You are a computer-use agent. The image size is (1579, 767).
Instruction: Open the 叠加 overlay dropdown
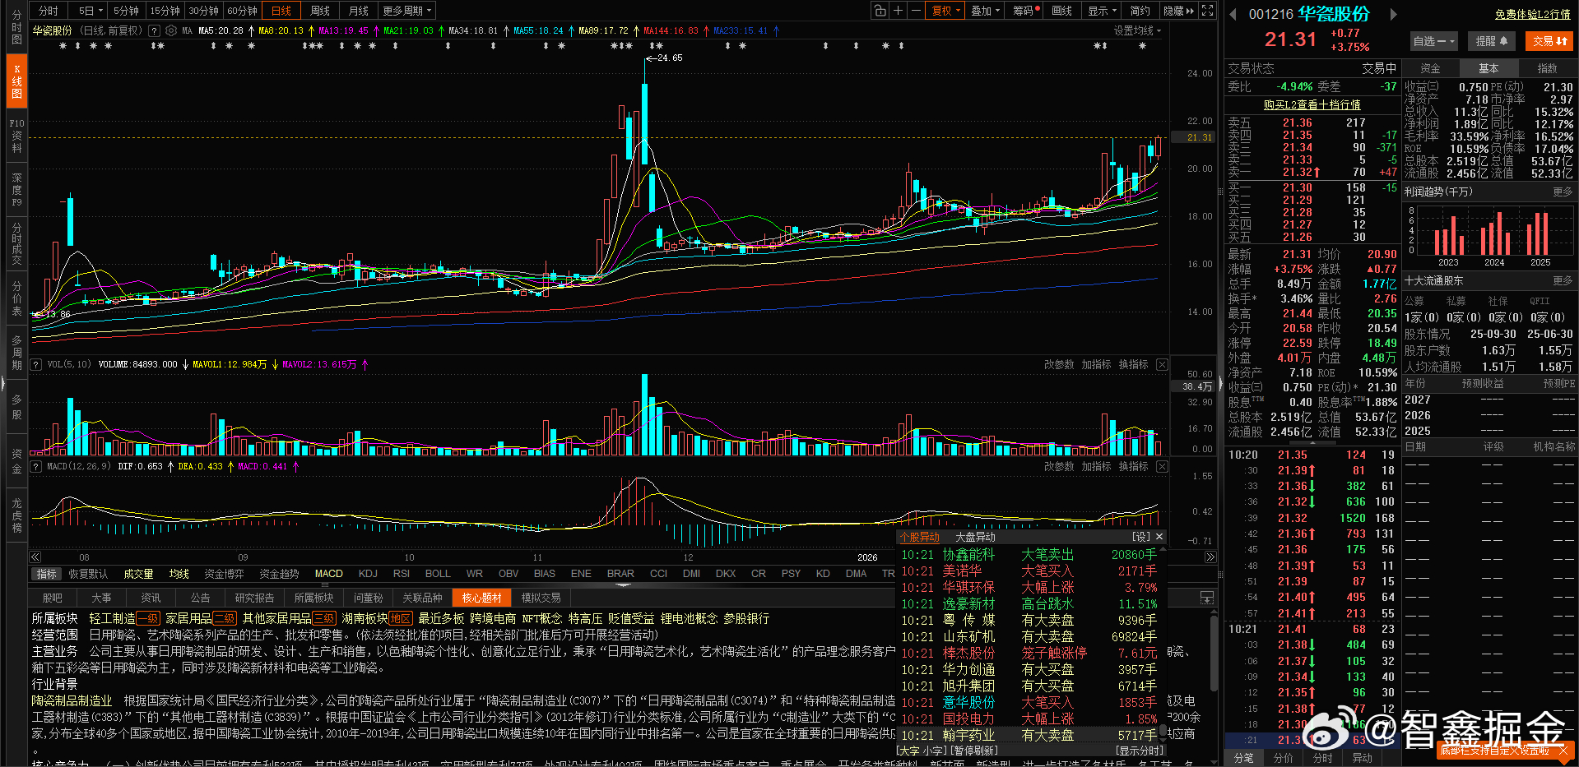coord(985,11)
